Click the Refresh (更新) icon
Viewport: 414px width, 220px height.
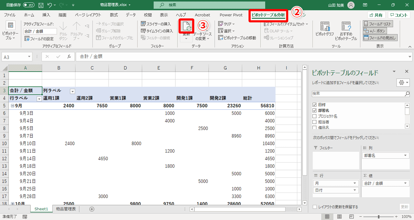[186, 26]
